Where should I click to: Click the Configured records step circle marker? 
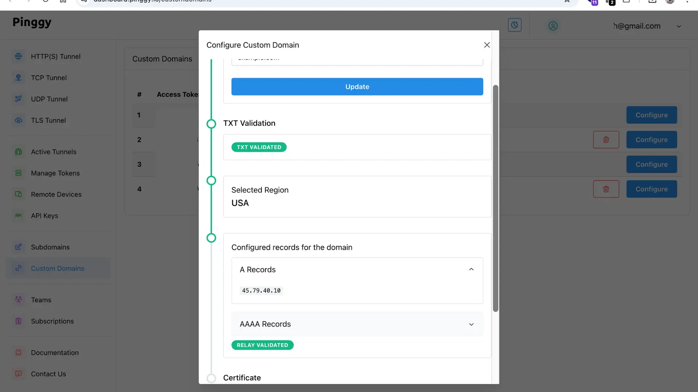coord(211,238)
